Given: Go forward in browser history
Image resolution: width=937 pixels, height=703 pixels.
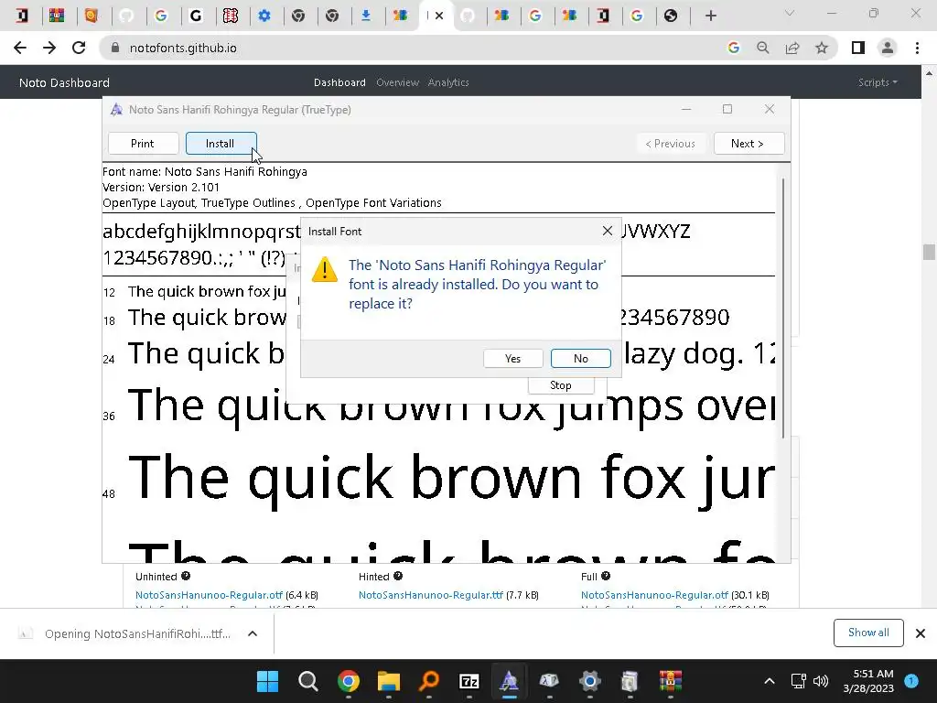Looking at the screenshot, I should click(49, 48).
